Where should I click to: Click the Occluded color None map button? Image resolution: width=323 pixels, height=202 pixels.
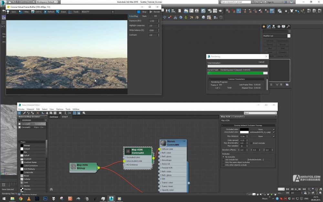pyautogui.click(x=261, y=130)
